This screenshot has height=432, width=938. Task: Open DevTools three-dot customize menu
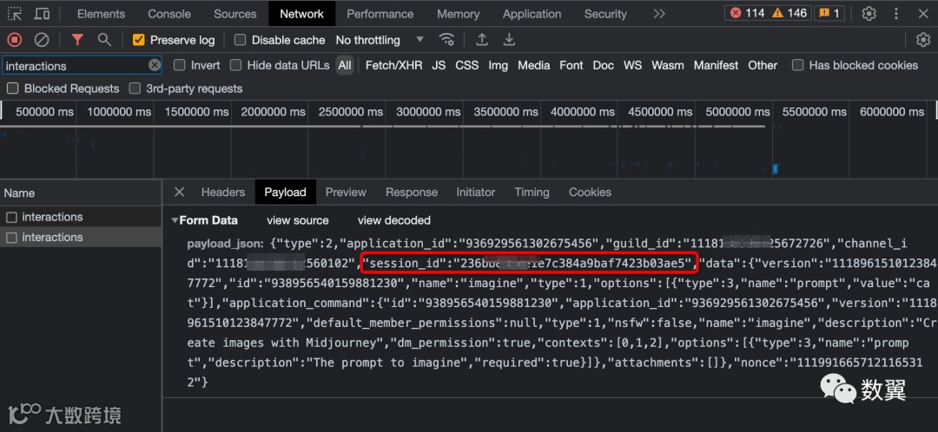896,13
